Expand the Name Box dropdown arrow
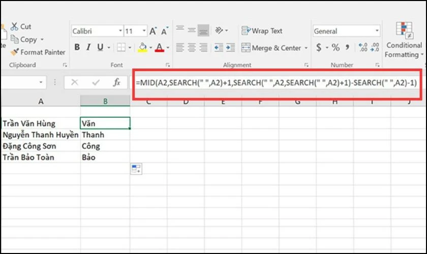Screen dimensions: 427x254 pyautogui.click(x=41, y=82)
